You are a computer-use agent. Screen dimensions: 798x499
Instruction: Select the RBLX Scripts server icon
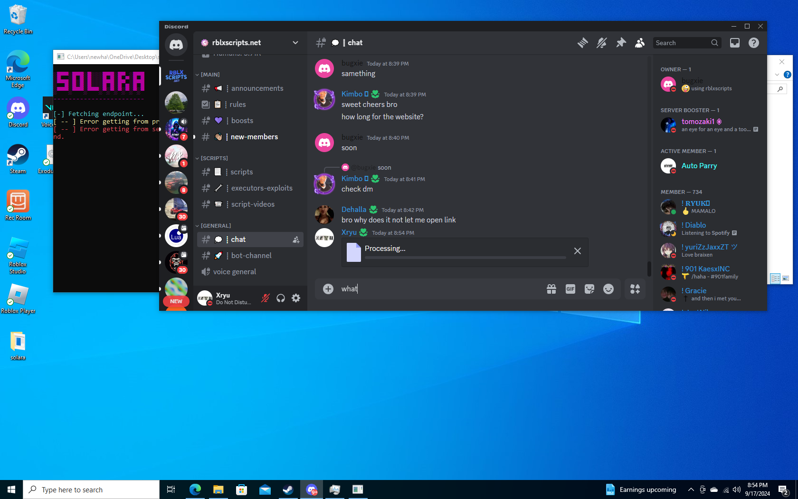(176, 76)
